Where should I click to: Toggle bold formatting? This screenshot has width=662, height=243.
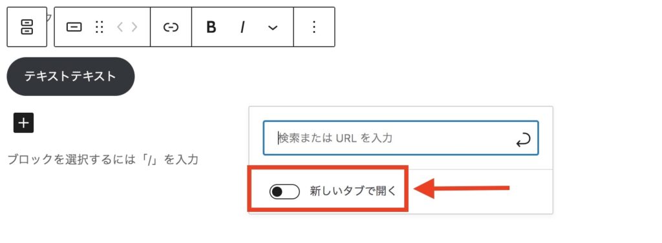click(211, 27)
